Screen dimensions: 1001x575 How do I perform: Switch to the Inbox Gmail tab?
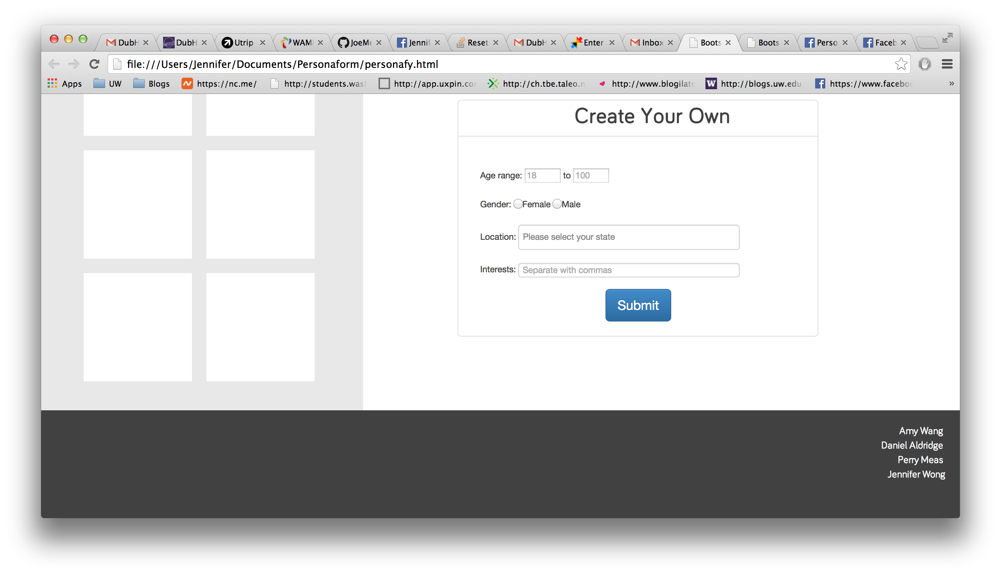(651, 42)
